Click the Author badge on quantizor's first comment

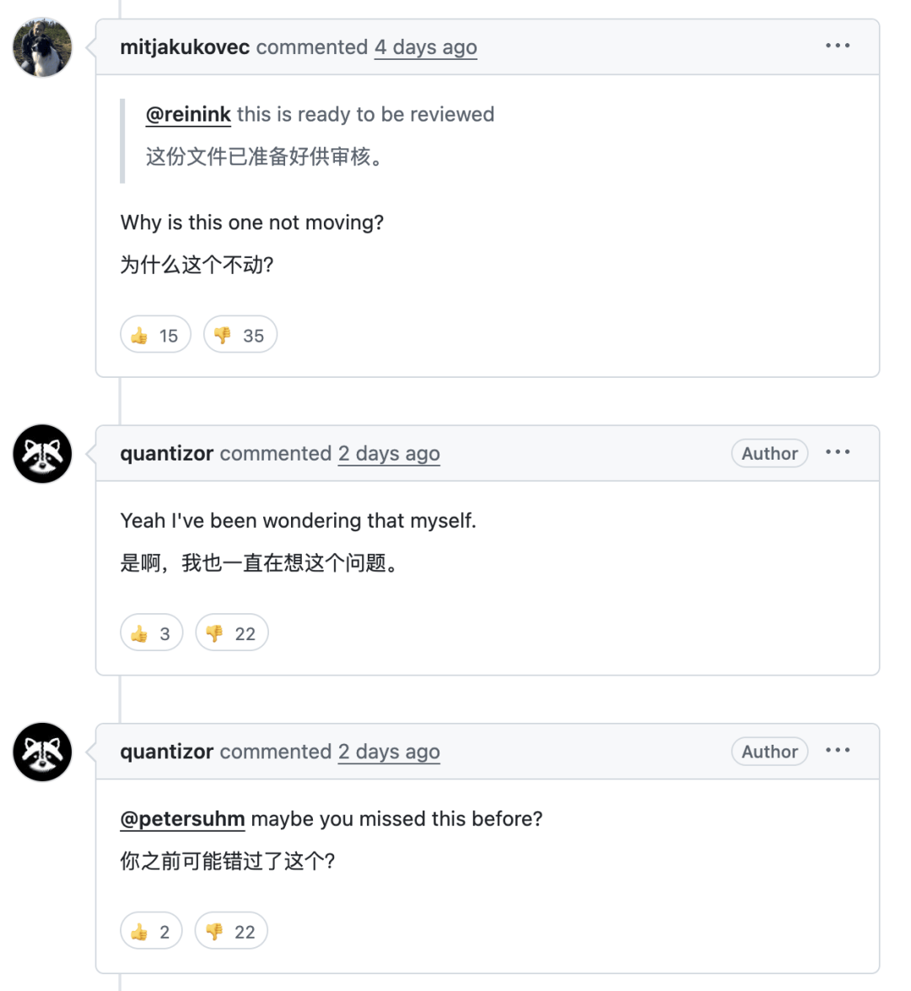[x=768, y=453]
